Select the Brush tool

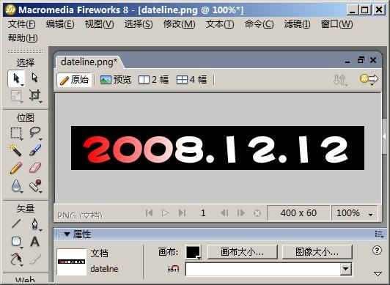point(35,150)
